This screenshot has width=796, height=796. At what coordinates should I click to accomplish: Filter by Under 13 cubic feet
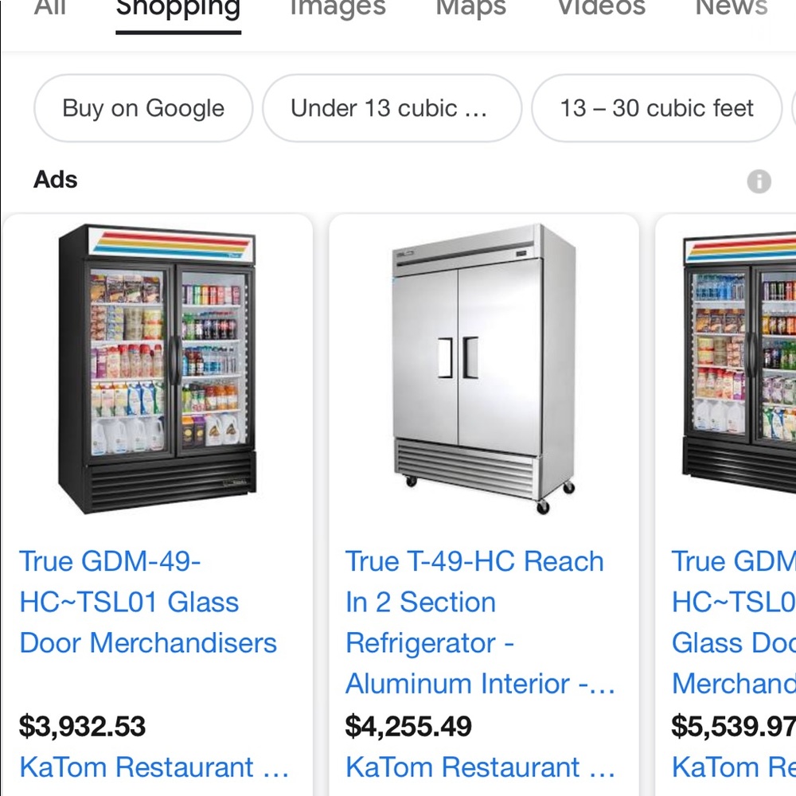(391, 108)
